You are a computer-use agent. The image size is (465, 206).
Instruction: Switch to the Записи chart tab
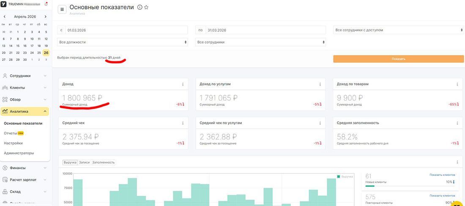[85, 162]
